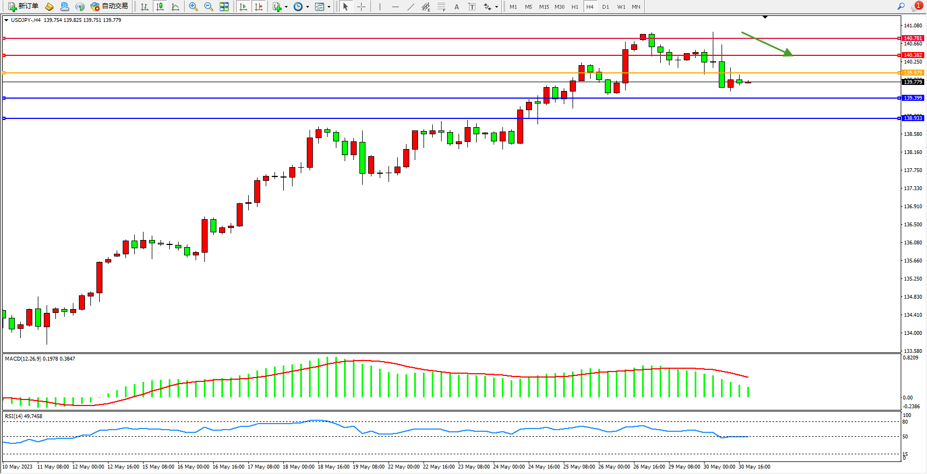Select the text label tool
Screen dimensions: 927x474
pyautogui.click(x=472, y=7)
